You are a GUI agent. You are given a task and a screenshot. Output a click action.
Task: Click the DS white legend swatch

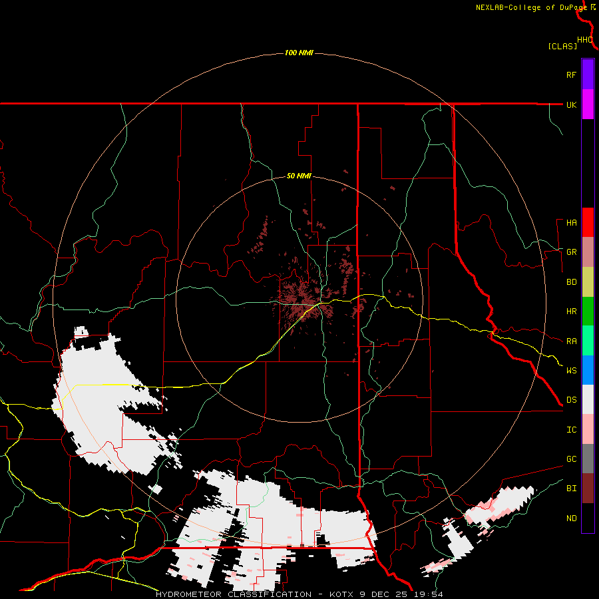[588, 399]
